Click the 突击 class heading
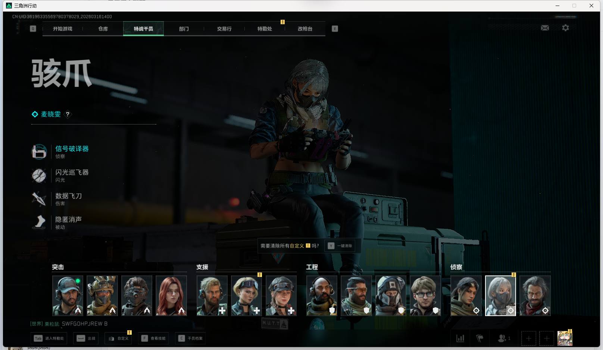Screen dimensions: 603x350 click(58, 267)
